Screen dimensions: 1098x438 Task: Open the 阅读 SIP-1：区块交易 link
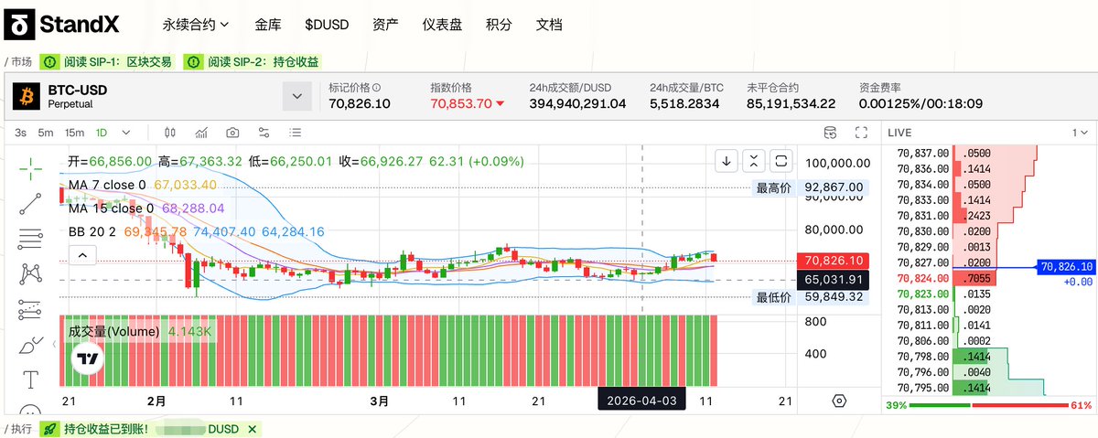tap(108, 62)
